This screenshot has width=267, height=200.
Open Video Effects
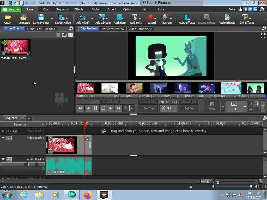(186, 19)
